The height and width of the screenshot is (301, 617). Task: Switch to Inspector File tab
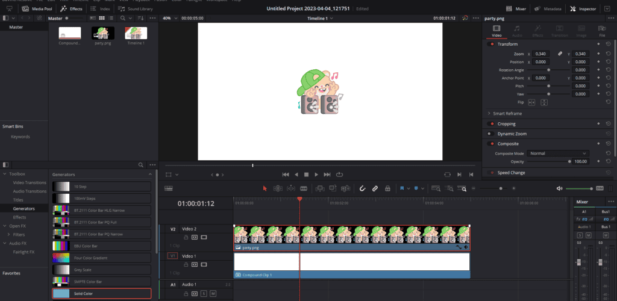[x=602, y=31]
